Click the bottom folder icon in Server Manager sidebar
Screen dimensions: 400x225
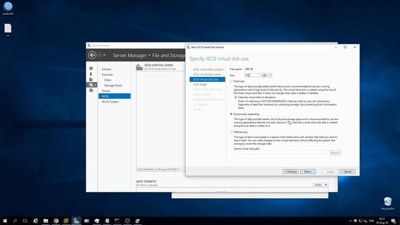click(x=91, y=90)
